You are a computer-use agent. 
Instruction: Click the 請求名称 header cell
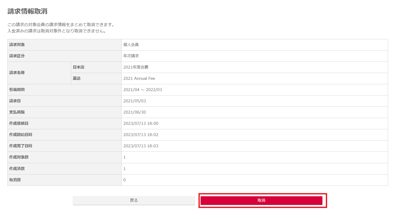[x=39, y=73]
